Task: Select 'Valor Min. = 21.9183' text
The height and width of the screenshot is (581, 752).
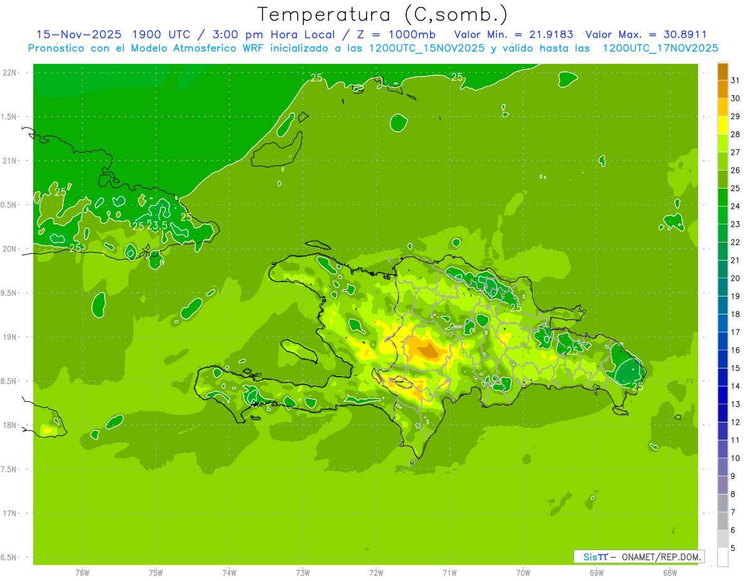Action: [513, 34]
